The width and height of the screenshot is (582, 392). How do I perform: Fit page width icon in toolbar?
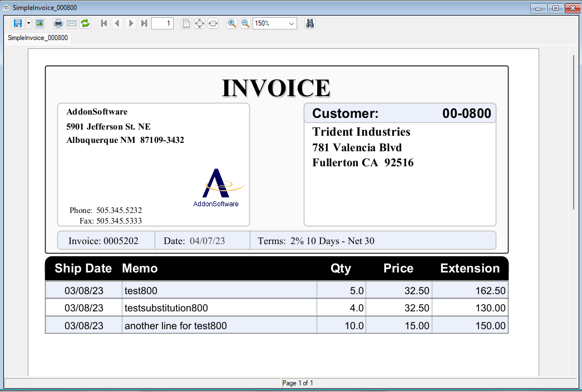coord(213,23)
